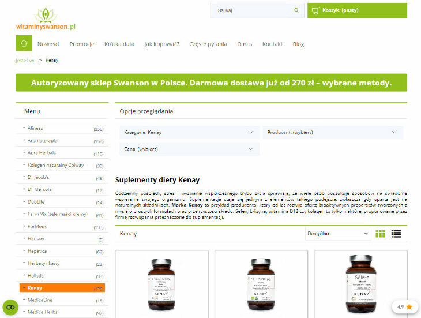The width and height of the screenshot is (421, 318).
Task: Expand the Kategorie: Kenay dropdown
Action: pyautogui.click(x=190, y=132)
